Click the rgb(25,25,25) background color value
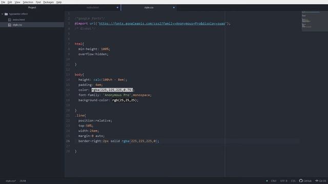The height and width of the screenshot is (184, 328). (x=125, y=100)
